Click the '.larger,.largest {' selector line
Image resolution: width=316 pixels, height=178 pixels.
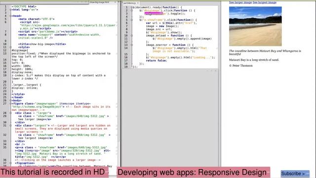pos(26,85)
